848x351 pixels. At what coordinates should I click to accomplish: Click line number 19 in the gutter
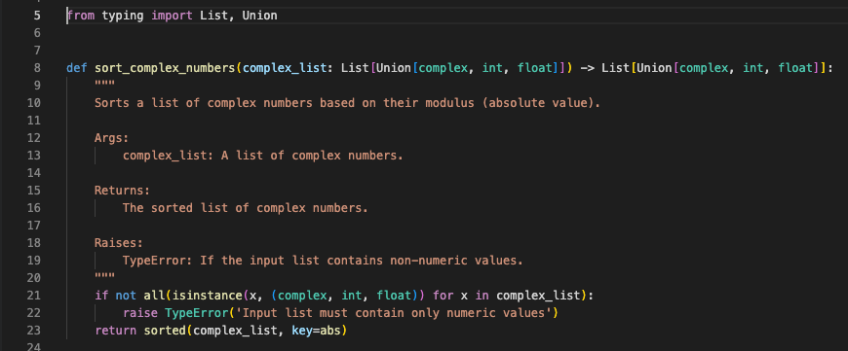(33, 261)
